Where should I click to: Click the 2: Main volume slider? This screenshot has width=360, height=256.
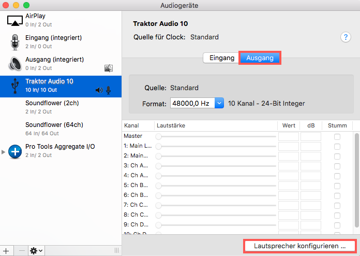pos(216,156)
